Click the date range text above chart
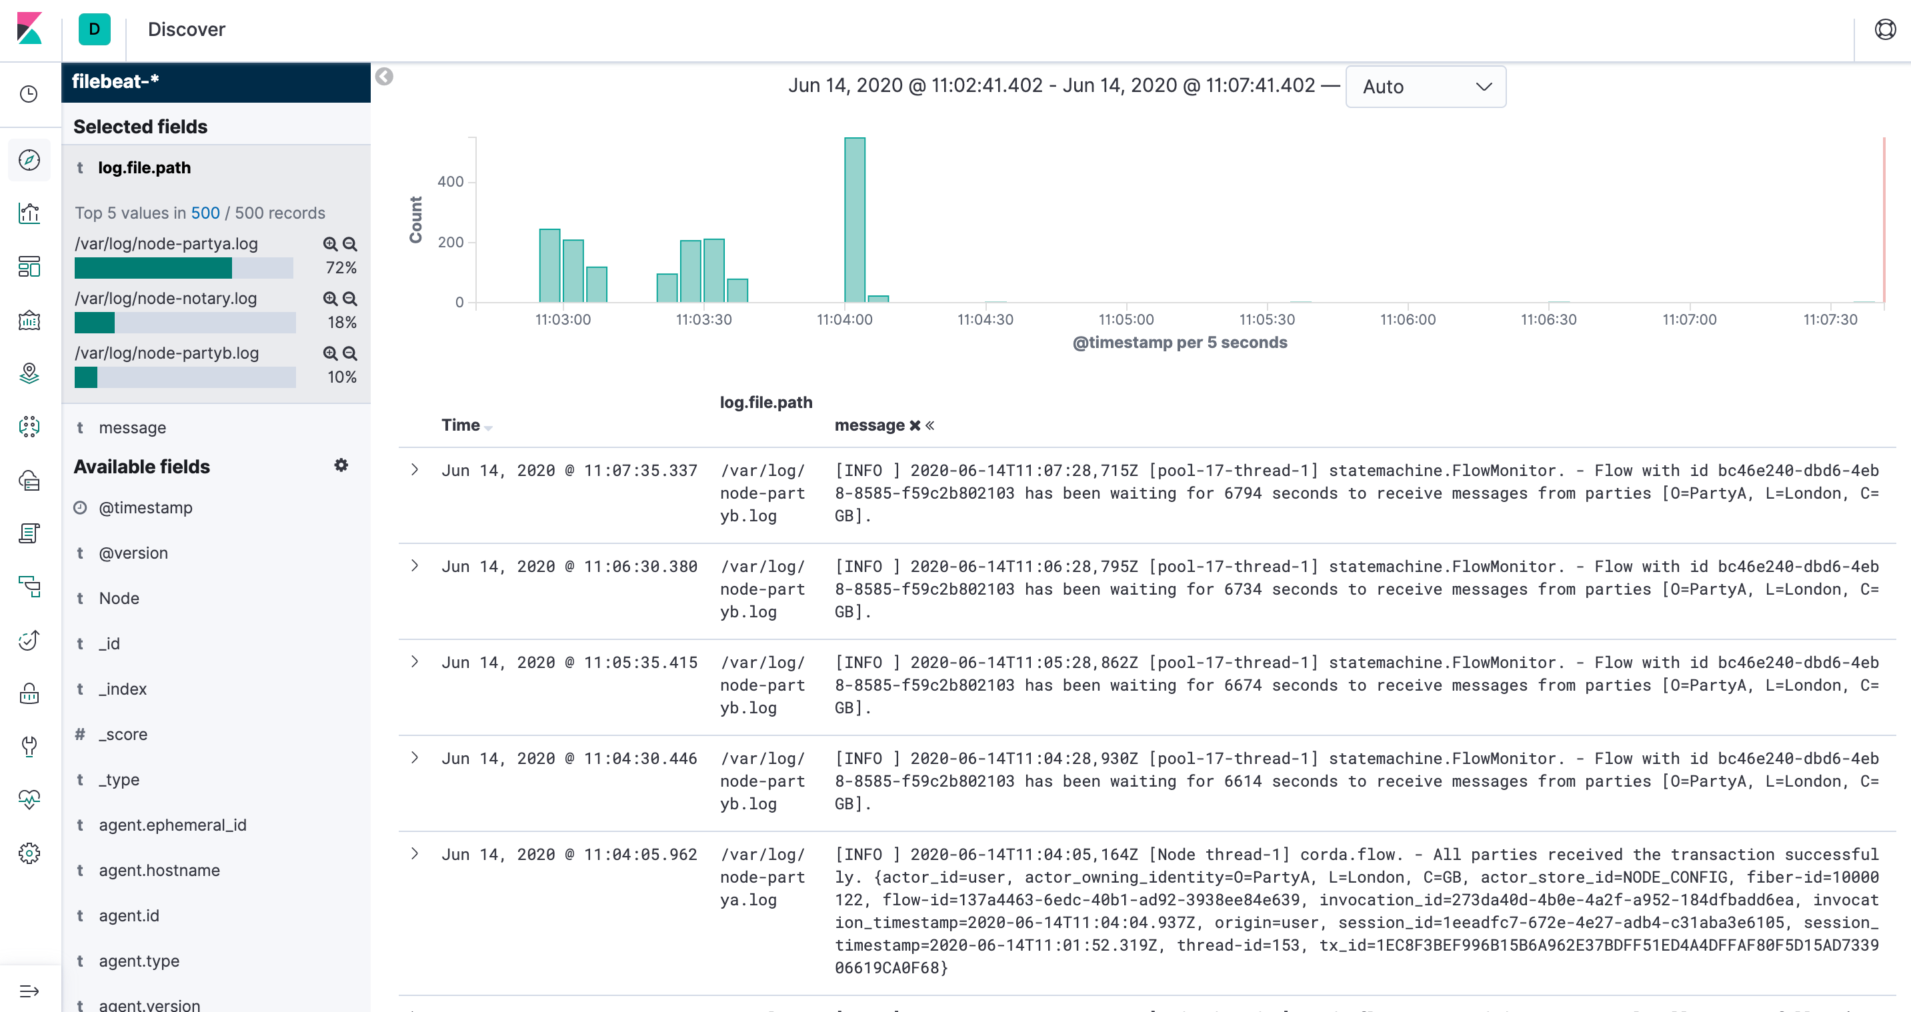Screen dimensions: 1911x1012 (x=1052, y=86)
